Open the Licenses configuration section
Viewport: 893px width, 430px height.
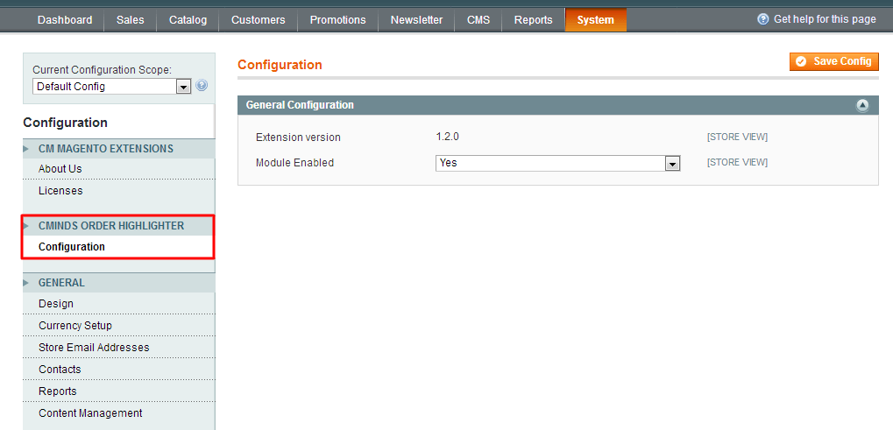tap(60, 191)
